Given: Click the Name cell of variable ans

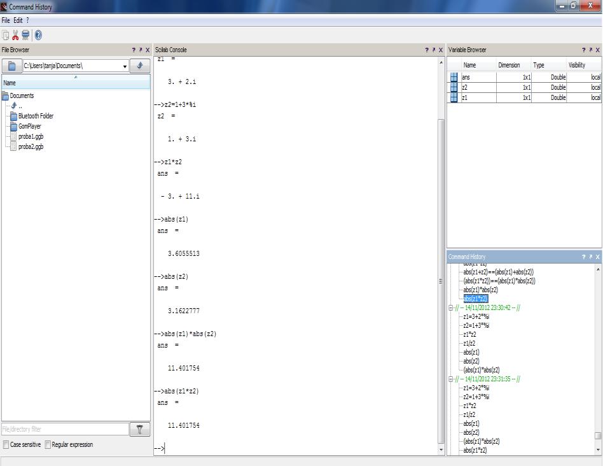Looking at the screenshot, I should click(478, 77).
